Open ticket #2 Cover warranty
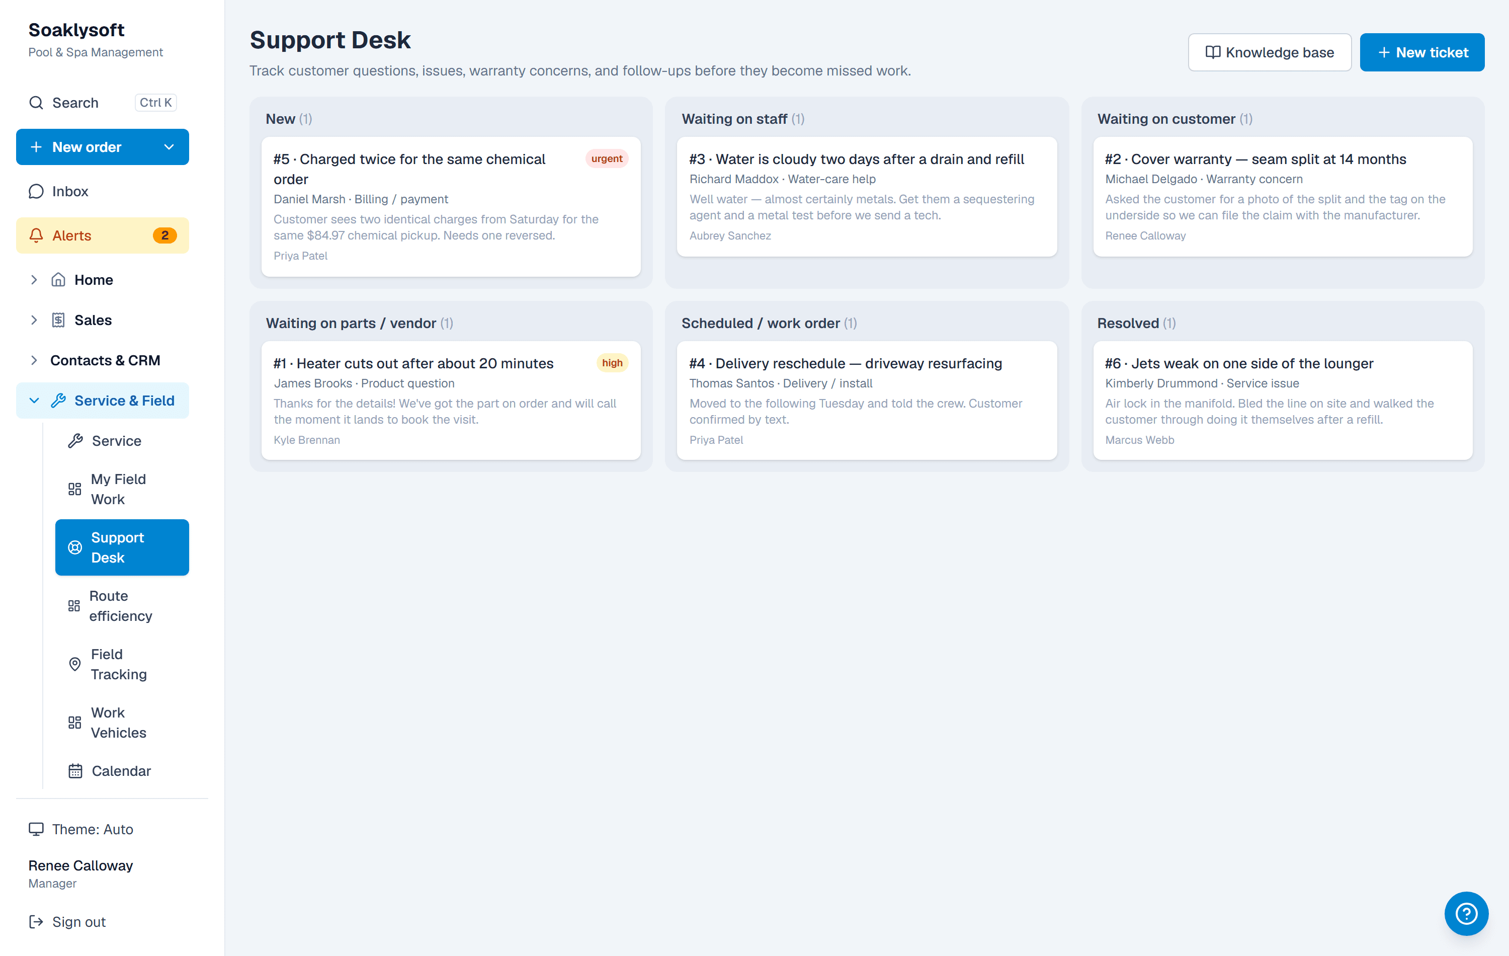Screen dimensions: 1509x956 [x=1282, y=196]
